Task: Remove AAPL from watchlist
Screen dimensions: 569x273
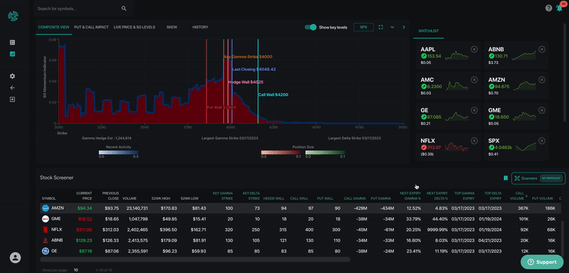Action: (x=474, y=49)
